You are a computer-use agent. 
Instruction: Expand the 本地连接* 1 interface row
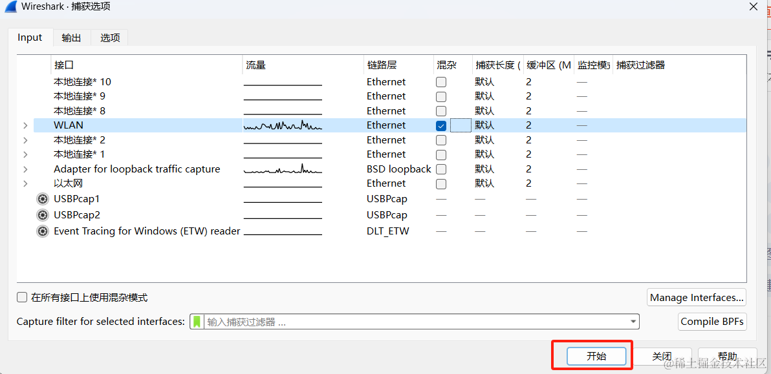click(x=25, y=154)
